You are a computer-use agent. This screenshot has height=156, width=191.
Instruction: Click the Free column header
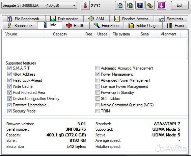pyautogui.click(x=81, y=34)
